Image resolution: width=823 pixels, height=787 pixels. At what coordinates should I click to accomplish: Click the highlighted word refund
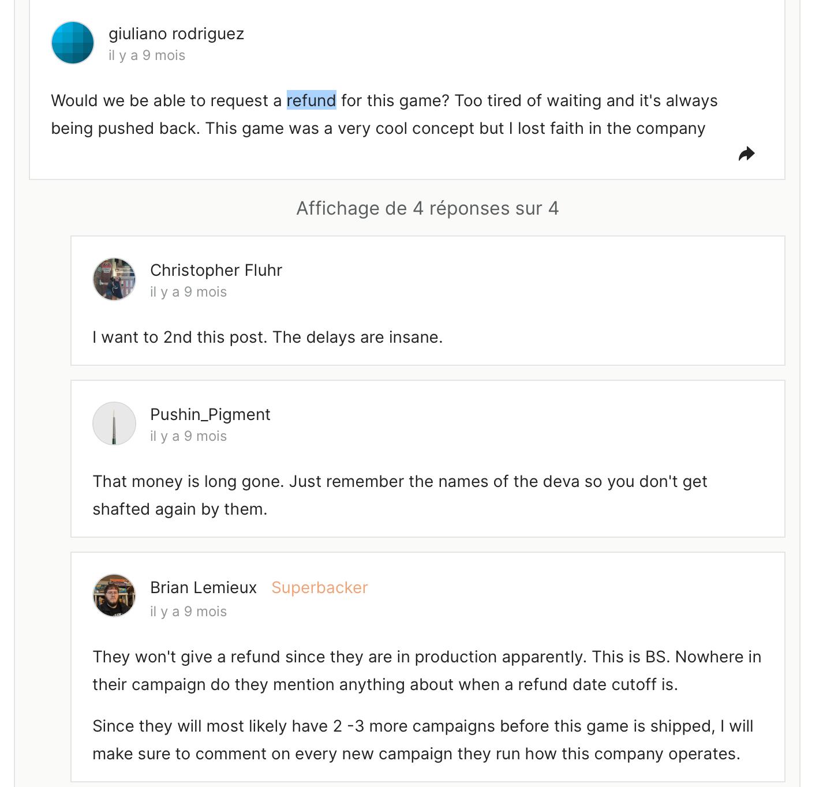point(312,100)
